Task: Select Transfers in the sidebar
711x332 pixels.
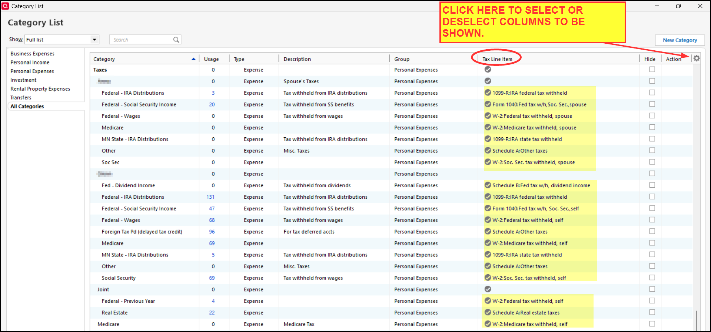Action: point(21,98)
